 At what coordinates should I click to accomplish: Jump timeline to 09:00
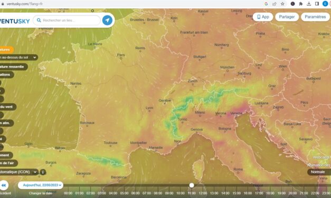click(169, 193)
